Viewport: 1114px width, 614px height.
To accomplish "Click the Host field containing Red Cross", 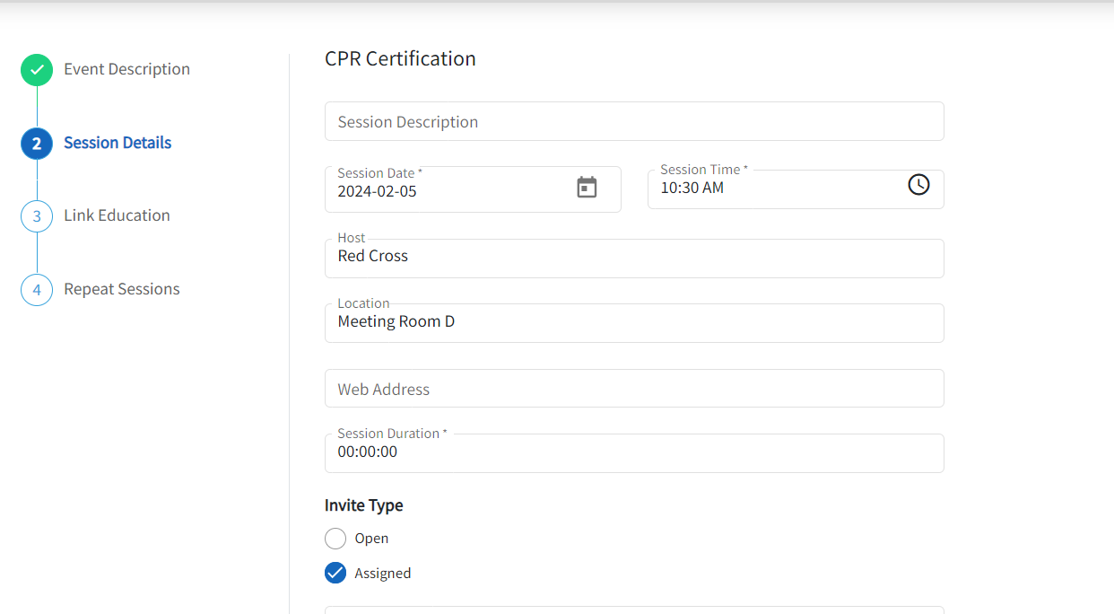I will pos(633,258).
